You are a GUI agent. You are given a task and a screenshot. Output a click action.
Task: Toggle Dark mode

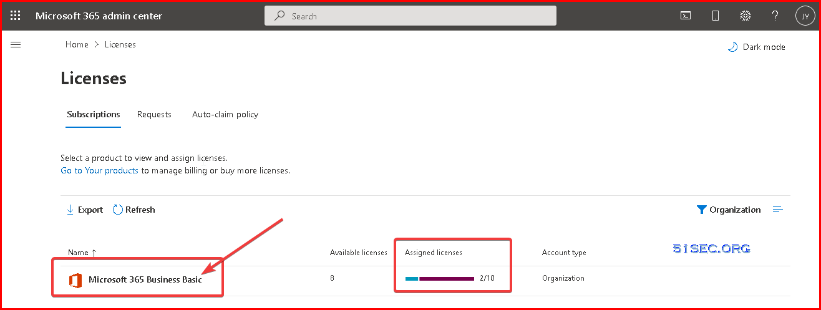point(756,47)
